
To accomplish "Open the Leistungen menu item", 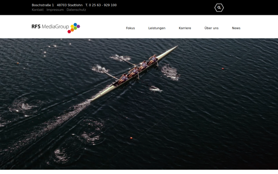I will coord(157,28).
